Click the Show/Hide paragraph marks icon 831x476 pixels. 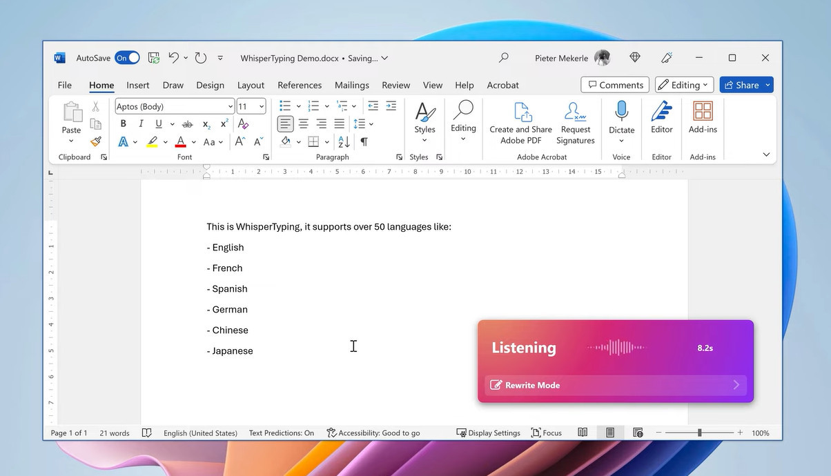click(364, 141)
